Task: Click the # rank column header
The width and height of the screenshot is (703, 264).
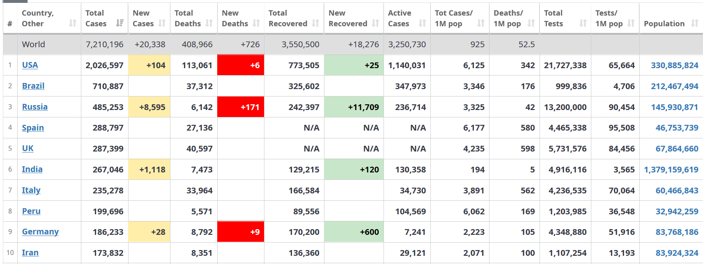Action: point(10,24)
